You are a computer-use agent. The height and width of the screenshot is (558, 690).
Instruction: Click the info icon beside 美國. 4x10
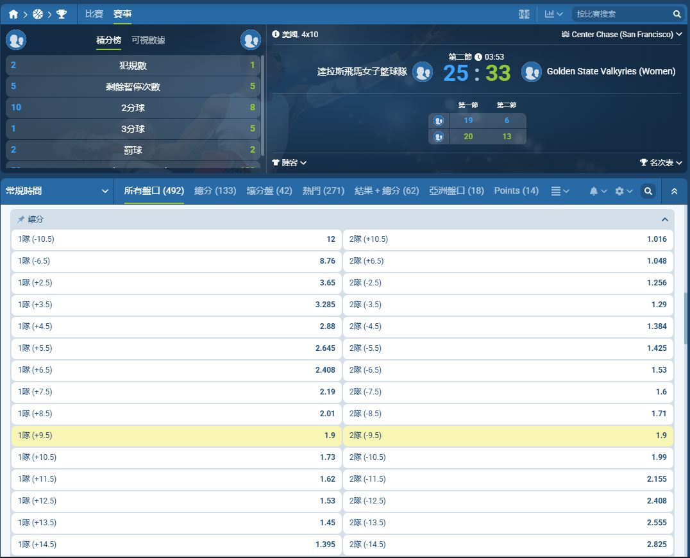coord(276,34)
